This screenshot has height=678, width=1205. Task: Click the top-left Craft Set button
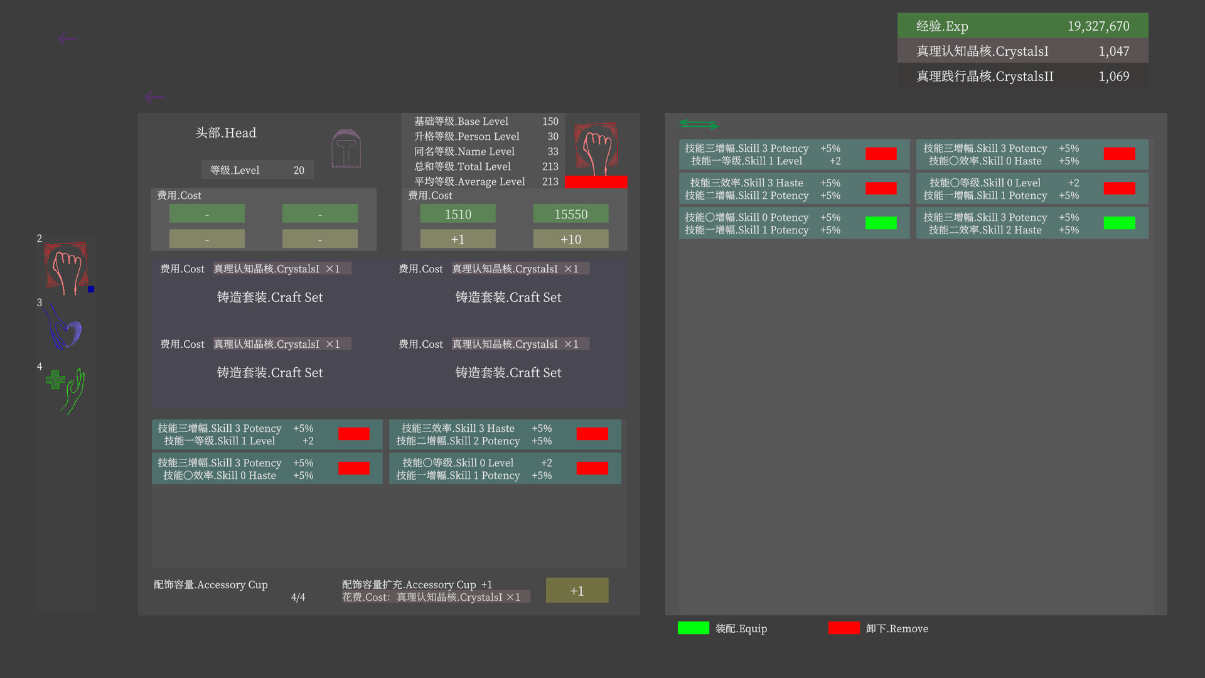click(x=270, y=297)
